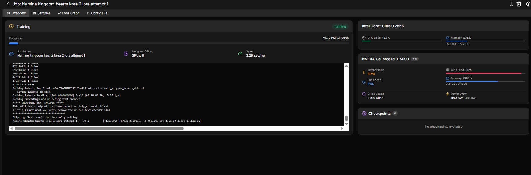This screenshot has height=175, width=531.
Task: Click the NVIDIA GeForce RTX 5090 heading
Action: tap(385, 59)
